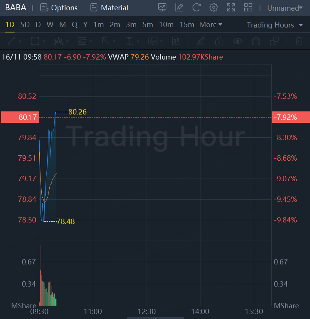Click the chart monitor icon
The image size is (310, 319).
point(162,8)
